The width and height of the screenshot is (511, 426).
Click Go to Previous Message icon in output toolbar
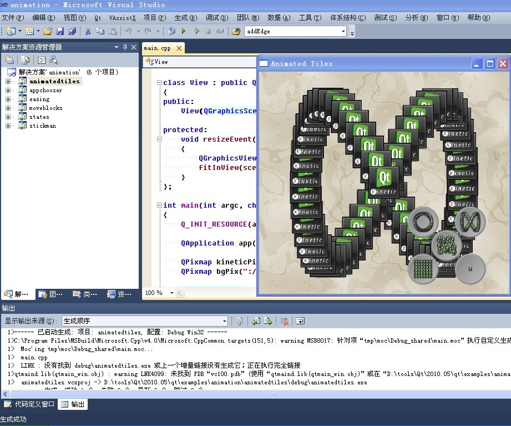point(256,321)
